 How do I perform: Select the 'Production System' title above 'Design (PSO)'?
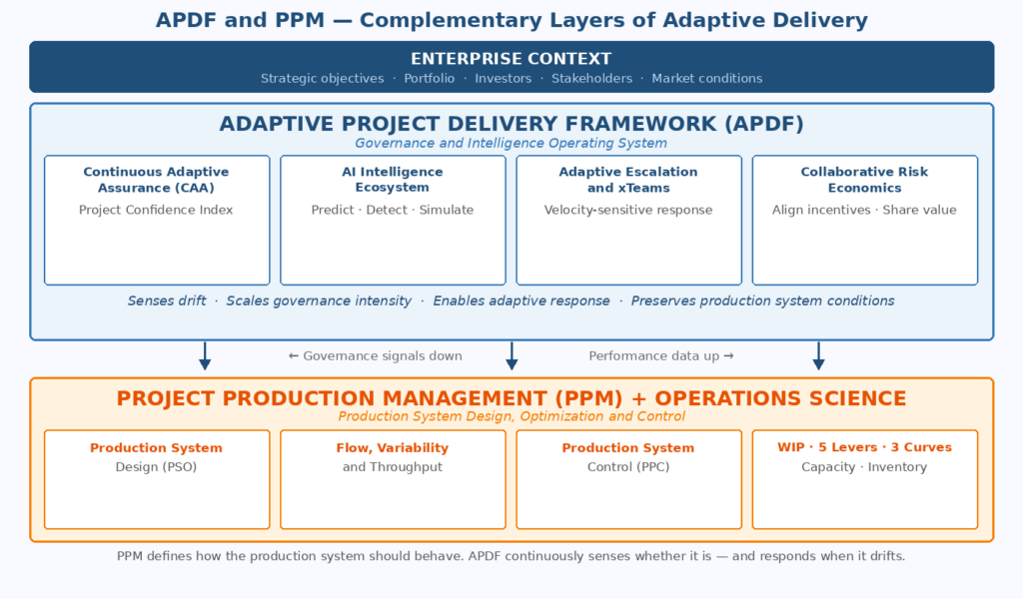click(x=156, y=448)
